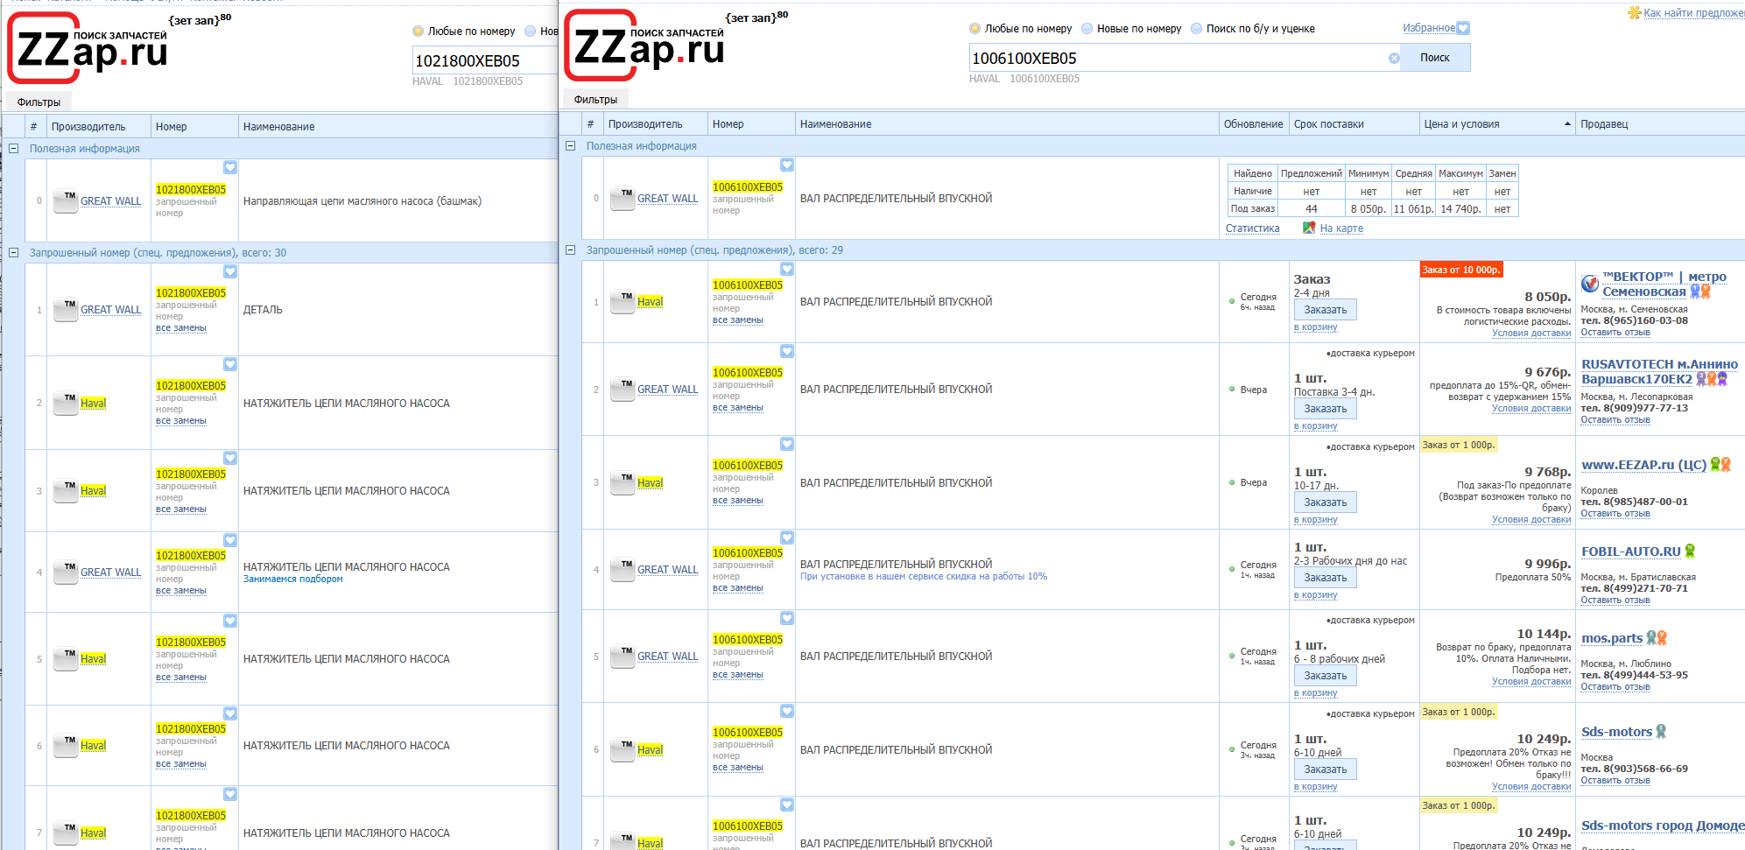This screenshot has height=850, width=1745.
Task: Click rating ribbons next to mos.parts
Action: coord(1657,638)
